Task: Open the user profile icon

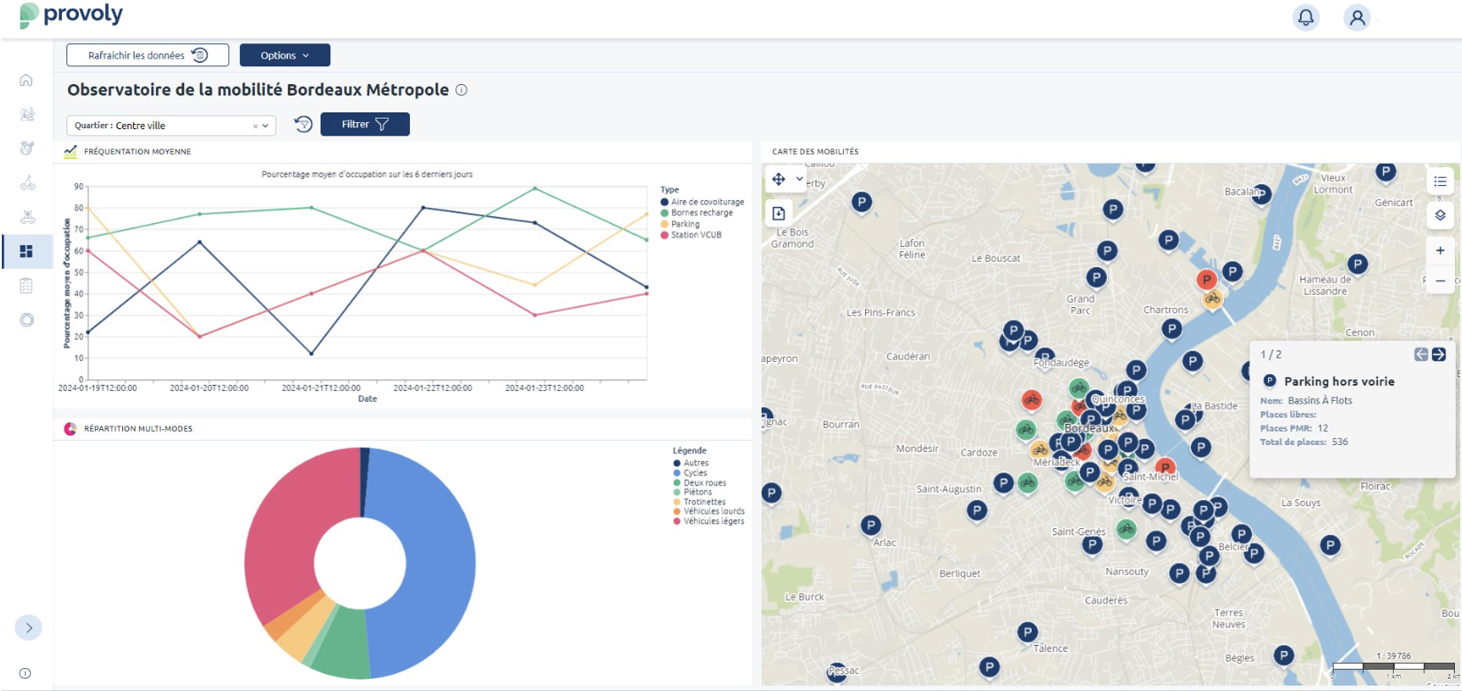Action: click(1357, 18)
